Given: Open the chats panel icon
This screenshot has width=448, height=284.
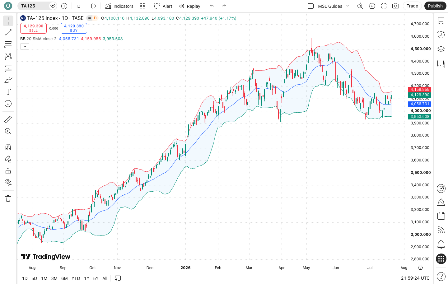Looking at the screenshot, I should (x=441, y=64).
